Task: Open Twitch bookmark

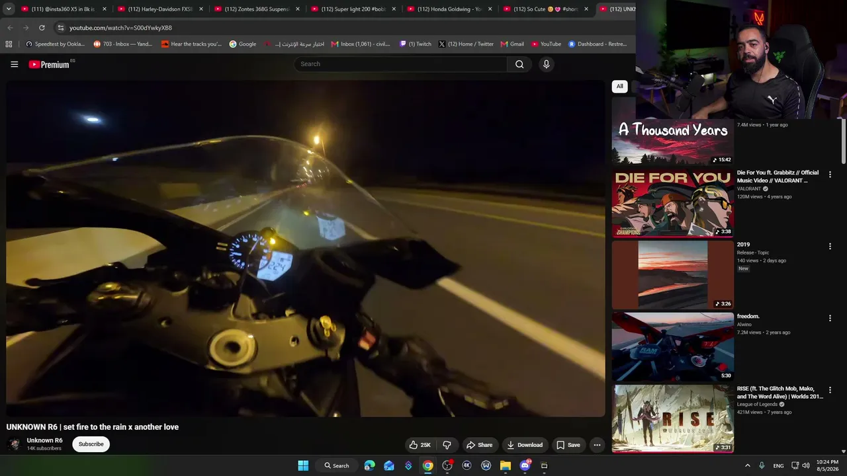Action: click(x=416, y=44)
